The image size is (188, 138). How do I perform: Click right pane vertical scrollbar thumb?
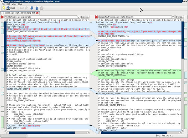[183, 40]
